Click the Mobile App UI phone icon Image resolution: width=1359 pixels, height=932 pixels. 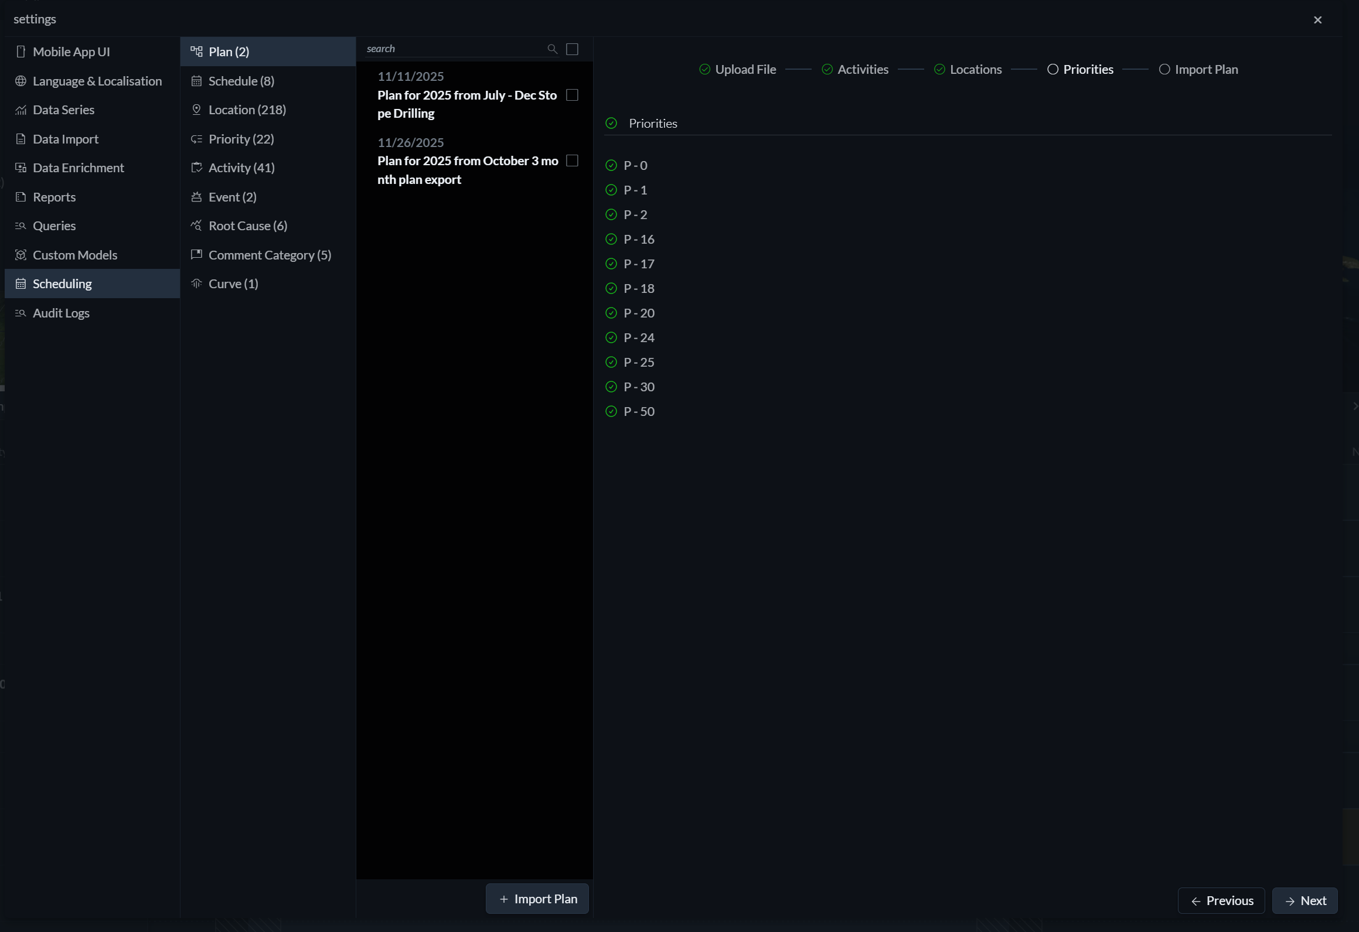(21, 52)
